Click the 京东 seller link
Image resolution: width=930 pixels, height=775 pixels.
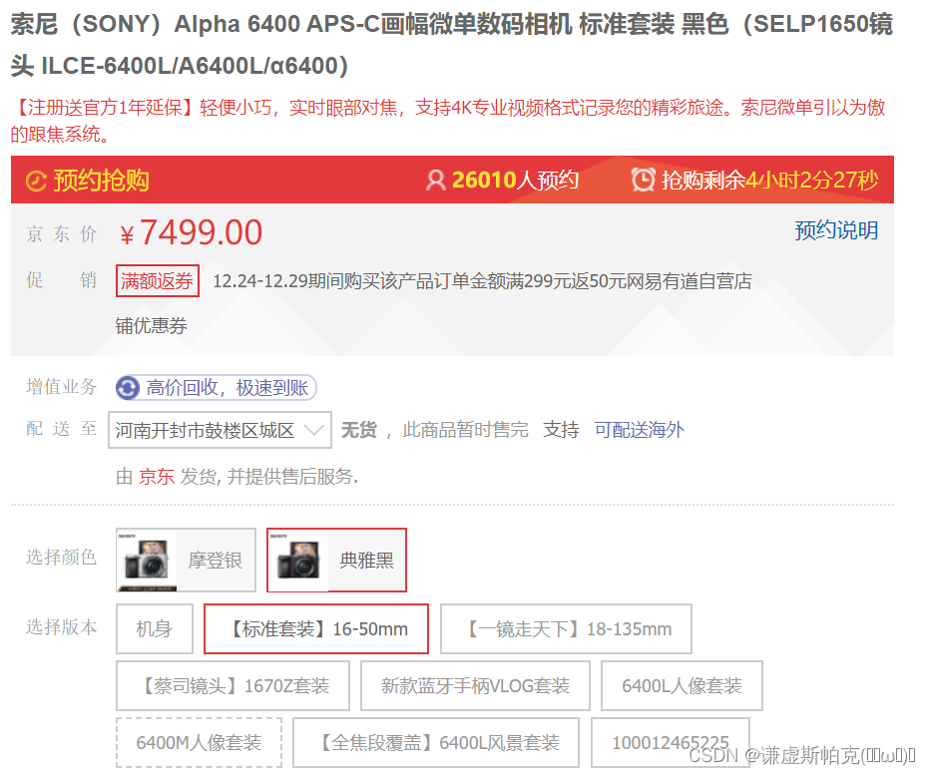pos(157,476)
